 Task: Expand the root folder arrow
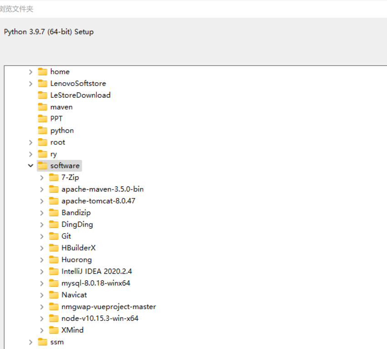click(30, 143)
